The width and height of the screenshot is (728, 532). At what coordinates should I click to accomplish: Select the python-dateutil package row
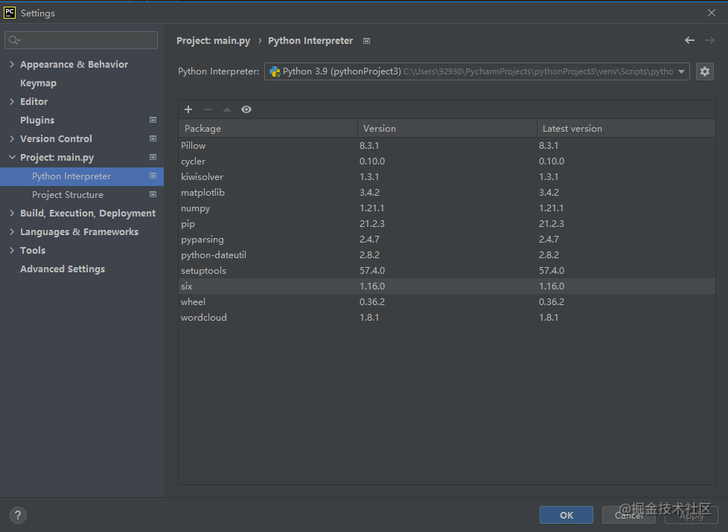tap(447, 255)
